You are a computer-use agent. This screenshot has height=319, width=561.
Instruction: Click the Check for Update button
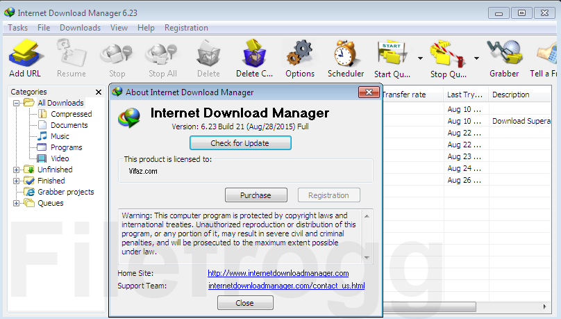[x=240, y=143]
